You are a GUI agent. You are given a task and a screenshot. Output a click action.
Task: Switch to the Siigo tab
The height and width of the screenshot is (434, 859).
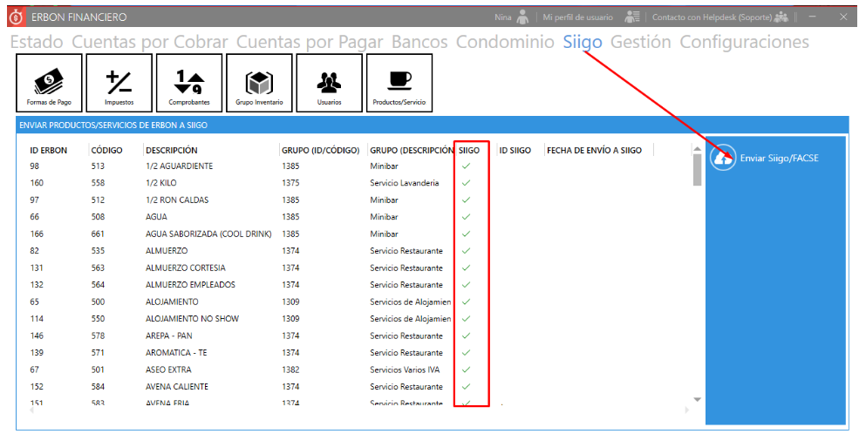(x=582, y=42)
